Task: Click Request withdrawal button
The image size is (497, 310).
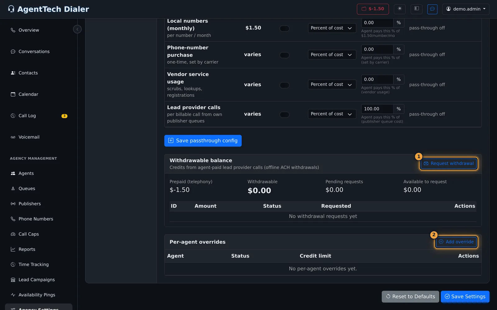Action: (x=449, y=163)
